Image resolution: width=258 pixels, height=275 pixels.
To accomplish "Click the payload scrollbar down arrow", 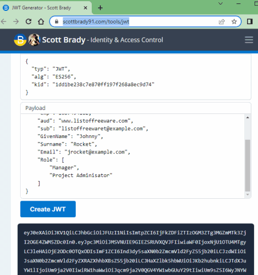I will pyautogui.click(x=248, y=195).
